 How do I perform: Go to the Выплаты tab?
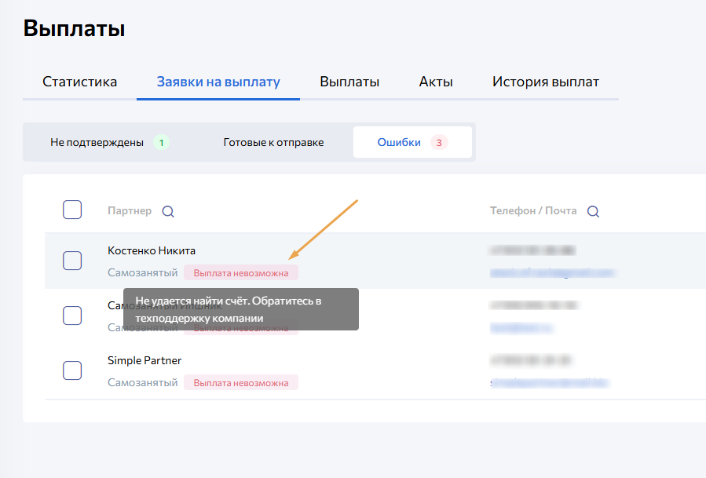349,82
